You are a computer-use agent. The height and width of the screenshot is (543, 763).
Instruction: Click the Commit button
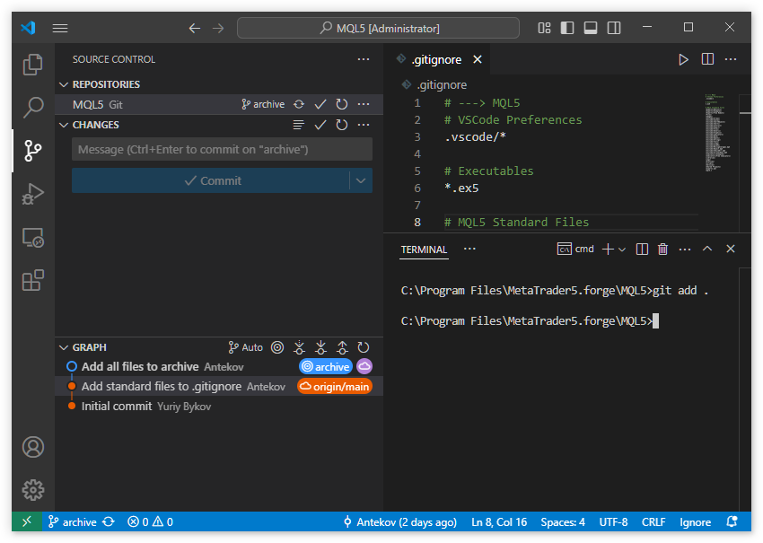pos(211,180)
